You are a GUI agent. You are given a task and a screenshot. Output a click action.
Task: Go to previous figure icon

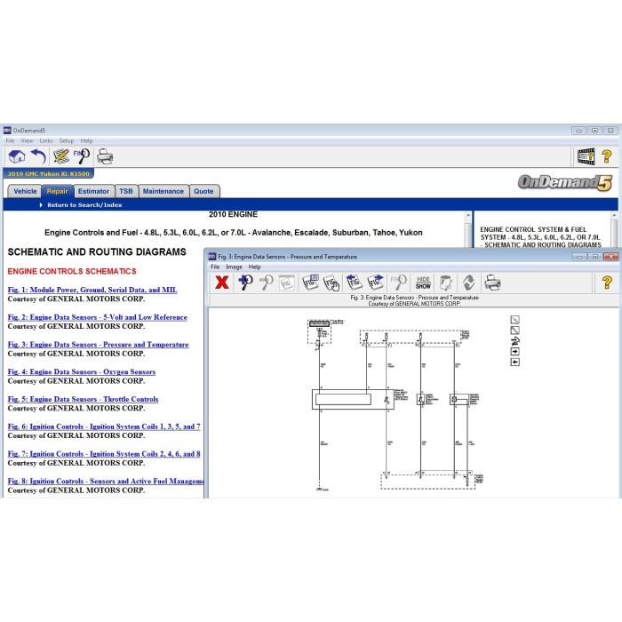pyautogui.click(x=354, y=283)
